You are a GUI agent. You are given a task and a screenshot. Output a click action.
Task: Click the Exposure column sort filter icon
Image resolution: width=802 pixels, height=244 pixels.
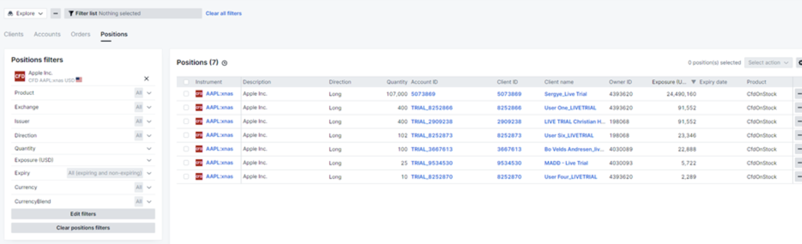694,82
